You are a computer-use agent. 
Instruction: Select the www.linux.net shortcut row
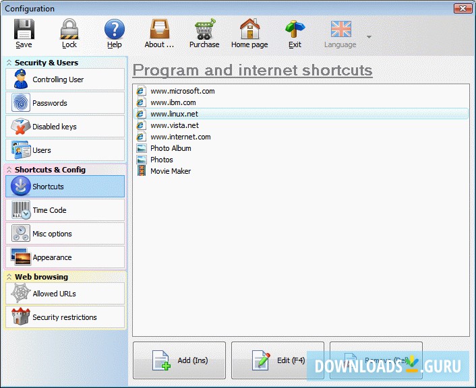click(x=301, y=114)
